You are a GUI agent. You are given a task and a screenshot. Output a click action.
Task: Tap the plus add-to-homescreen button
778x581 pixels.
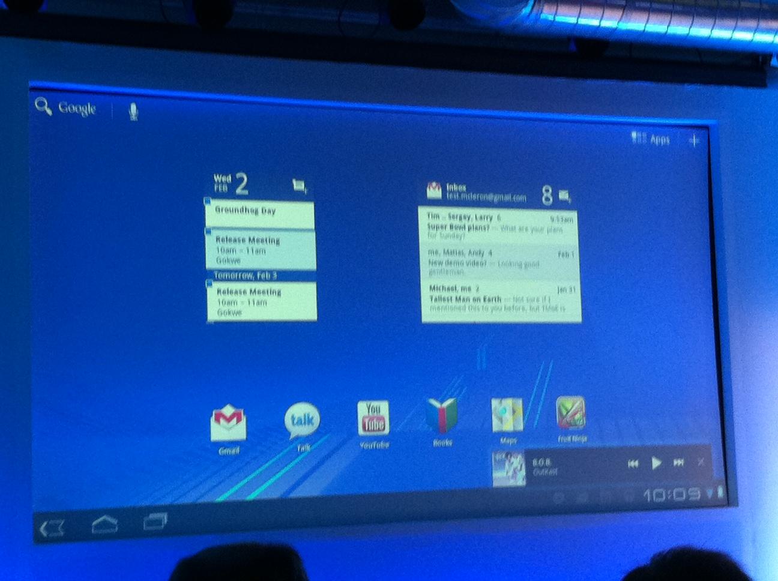694,141
